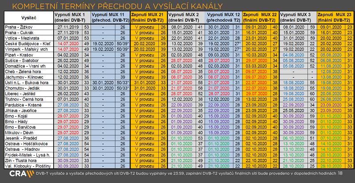Select the 'Zapnutí MUX 22' column header
The image size is (355, 183).
[x=261, y=18]
